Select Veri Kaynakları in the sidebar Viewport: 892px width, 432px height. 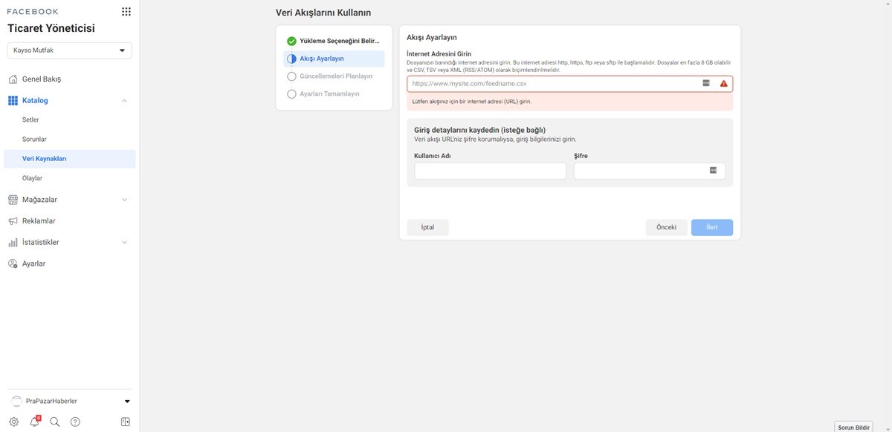tap(70, 159)
